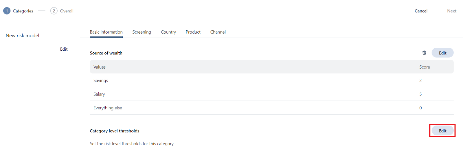Viewport: 463px width, 151px height.
Task: Go to step 2 Overall
Action: [62, 11]
